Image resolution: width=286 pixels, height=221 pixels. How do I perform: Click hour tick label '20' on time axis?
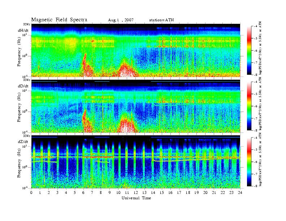pyautogui.click(x=205, y=192)
